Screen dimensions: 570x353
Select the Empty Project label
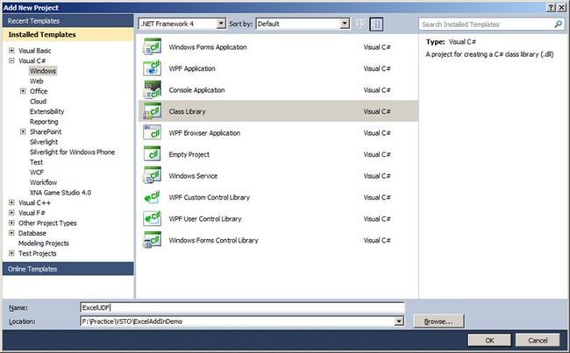pos(189,154)
